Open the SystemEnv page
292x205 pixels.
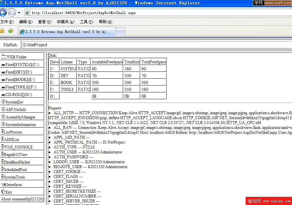point(22,102)
